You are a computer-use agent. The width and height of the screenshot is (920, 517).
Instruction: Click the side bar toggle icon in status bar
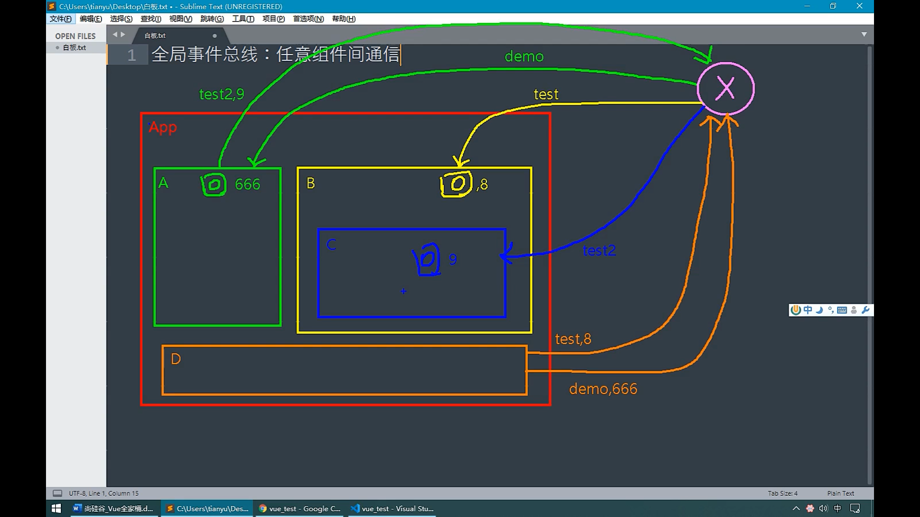tap(57, 493)
